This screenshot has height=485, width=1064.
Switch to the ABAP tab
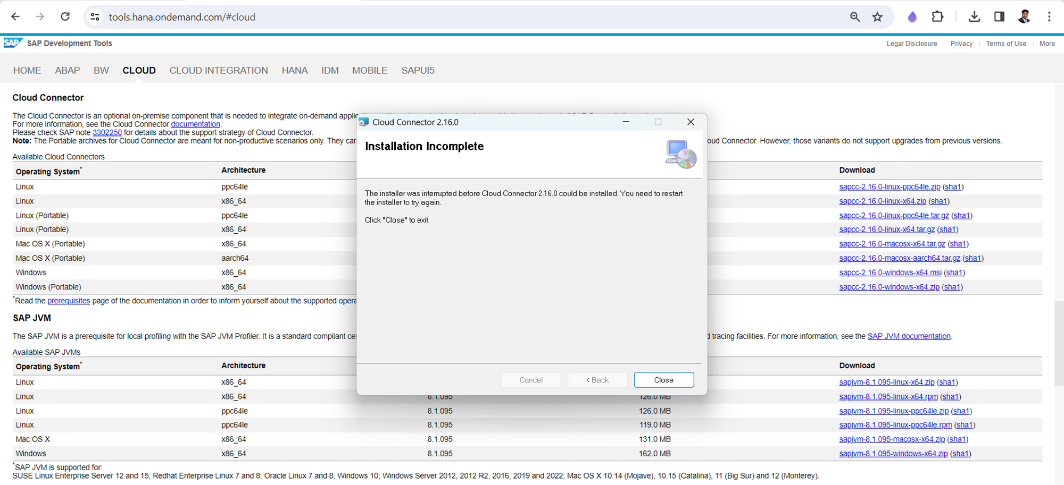coord(67,71)
